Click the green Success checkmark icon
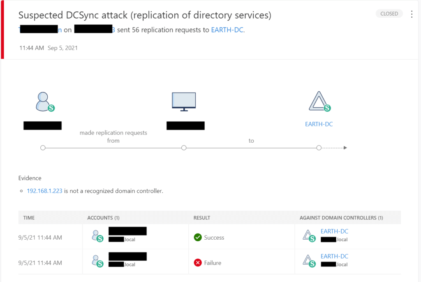Viewport: 421px width, 282px height. [197, 237]
